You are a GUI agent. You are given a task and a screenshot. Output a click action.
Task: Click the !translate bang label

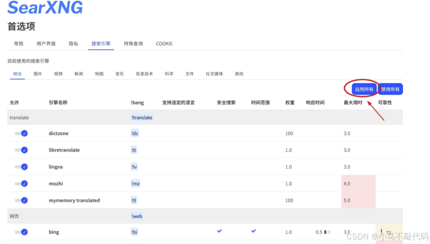142,117
